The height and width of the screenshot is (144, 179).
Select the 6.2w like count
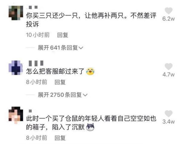click(x=169, y=19)
